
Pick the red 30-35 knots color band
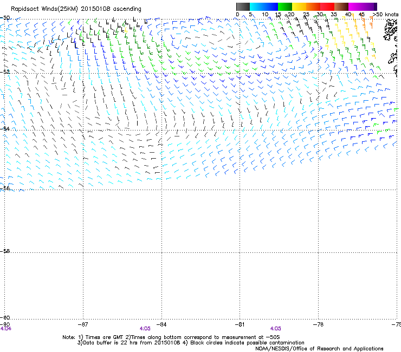tap(327, 6)
